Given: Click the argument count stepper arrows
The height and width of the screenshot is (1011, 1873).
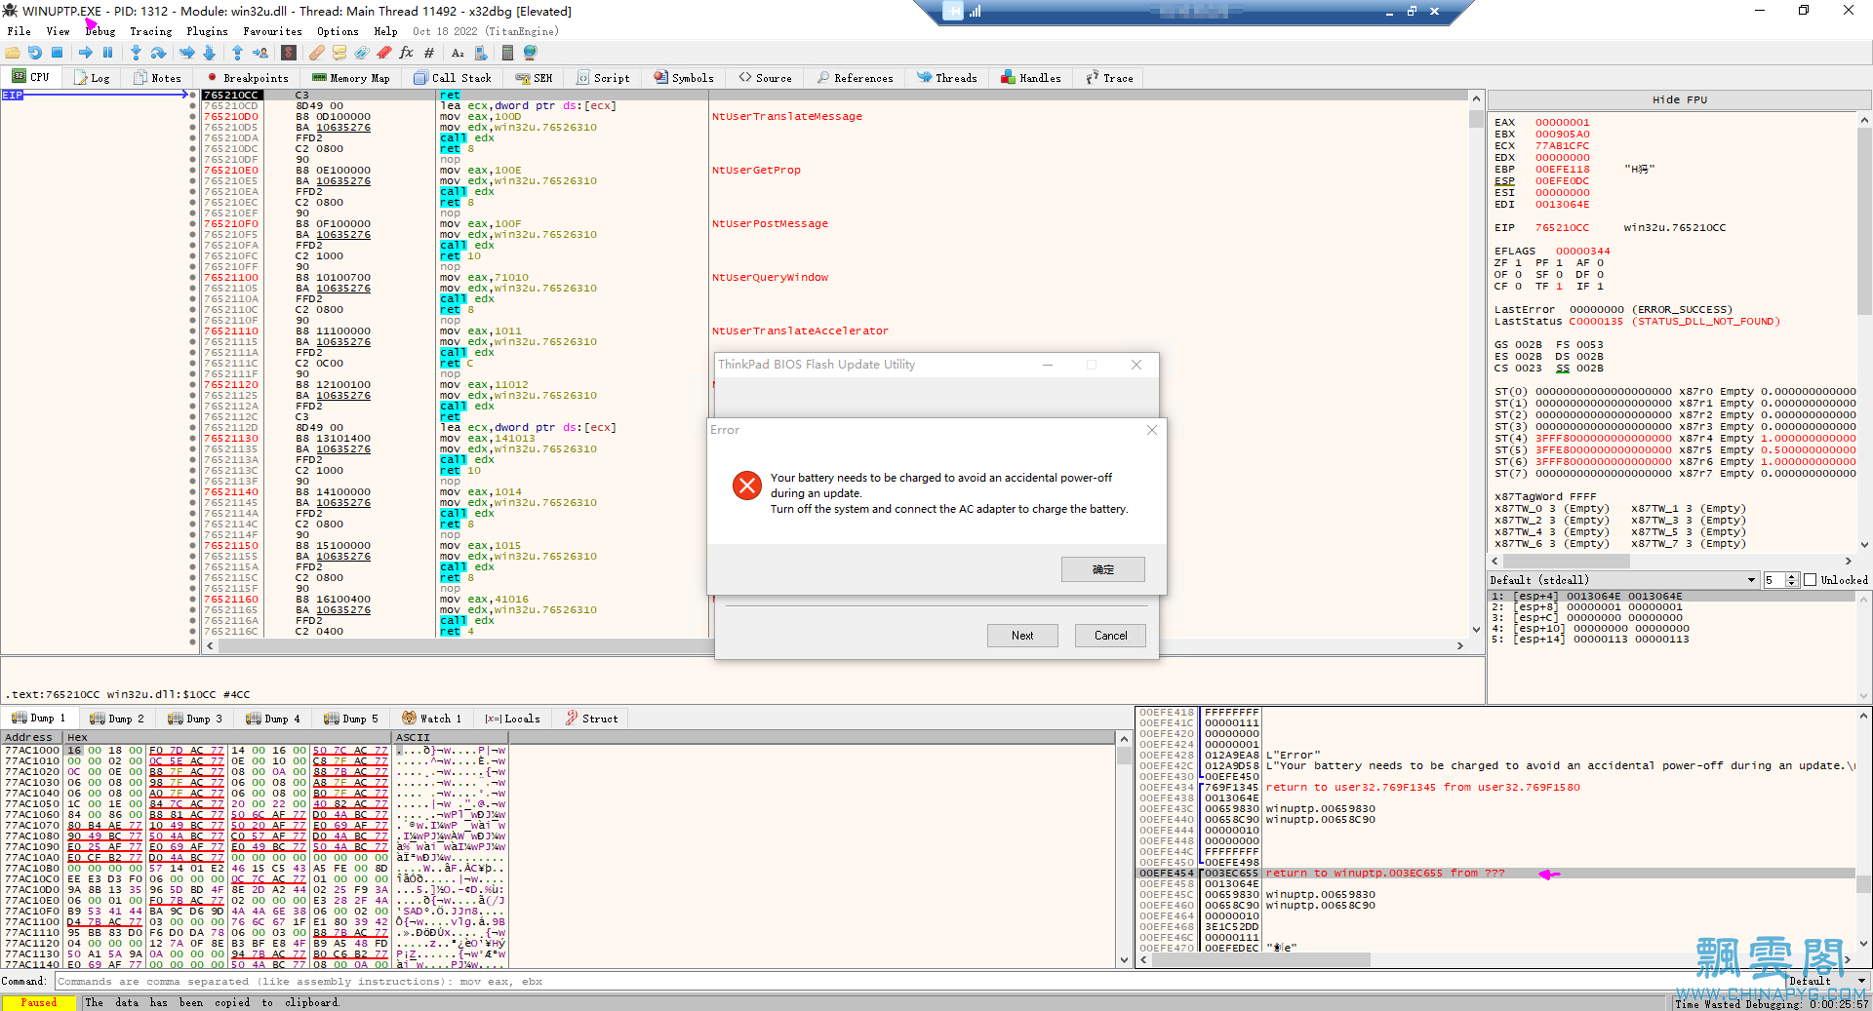Looking at the screenshot, I should [x=1791, y=580].
